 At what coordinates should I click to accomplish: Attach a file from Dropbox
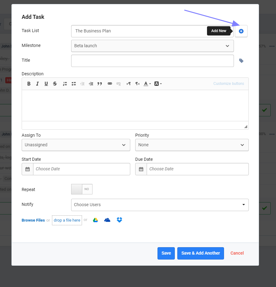pos(119,220)
